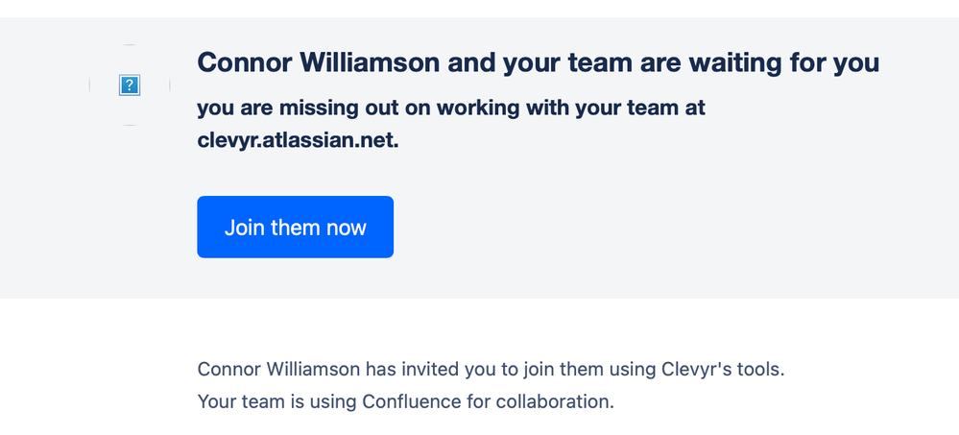Click 'working with your team at' text

(x=570, y=109)
